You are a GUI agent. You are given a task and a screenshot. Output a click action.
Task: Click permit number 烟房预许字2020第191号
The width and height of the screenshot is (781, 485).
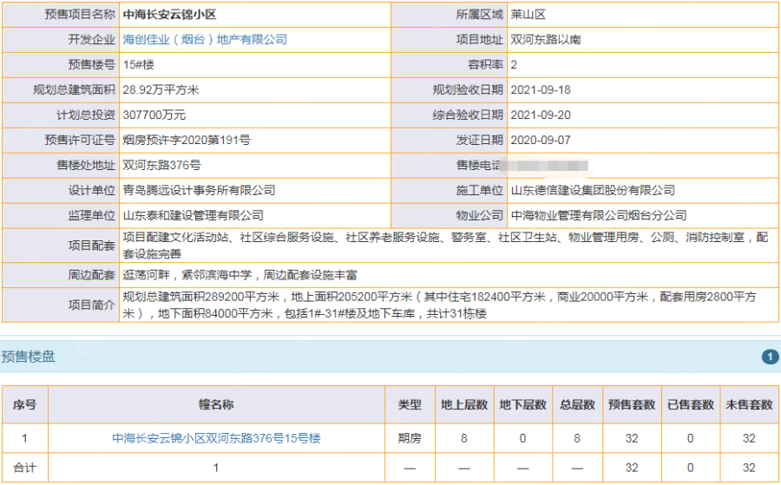tap(187, 140)
